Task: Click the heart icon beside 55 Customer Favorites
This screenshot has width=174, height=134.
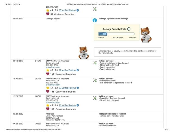Action: [x=48, y=14]
